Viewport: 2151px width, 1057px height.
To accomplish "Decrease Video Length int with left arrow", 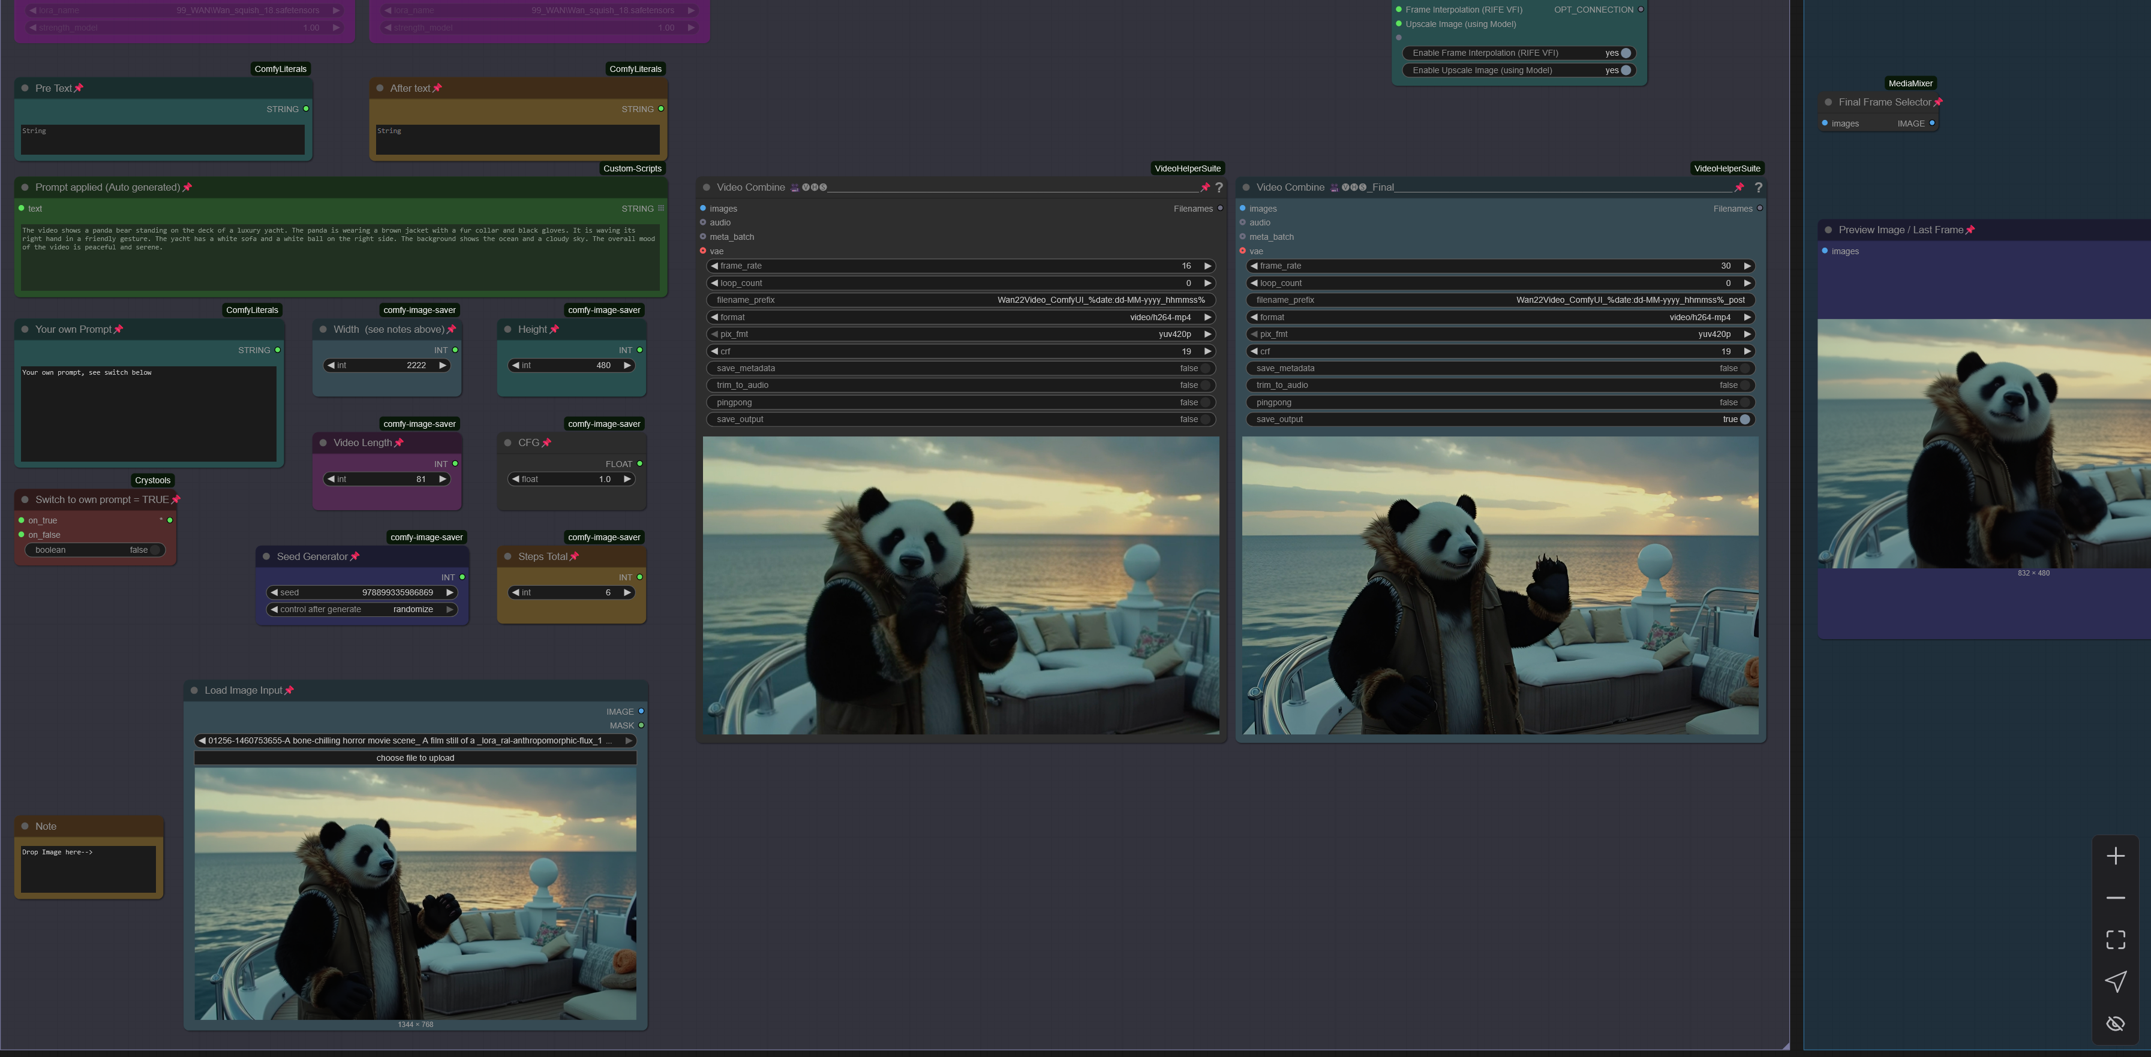I will [x=331, y=479].
